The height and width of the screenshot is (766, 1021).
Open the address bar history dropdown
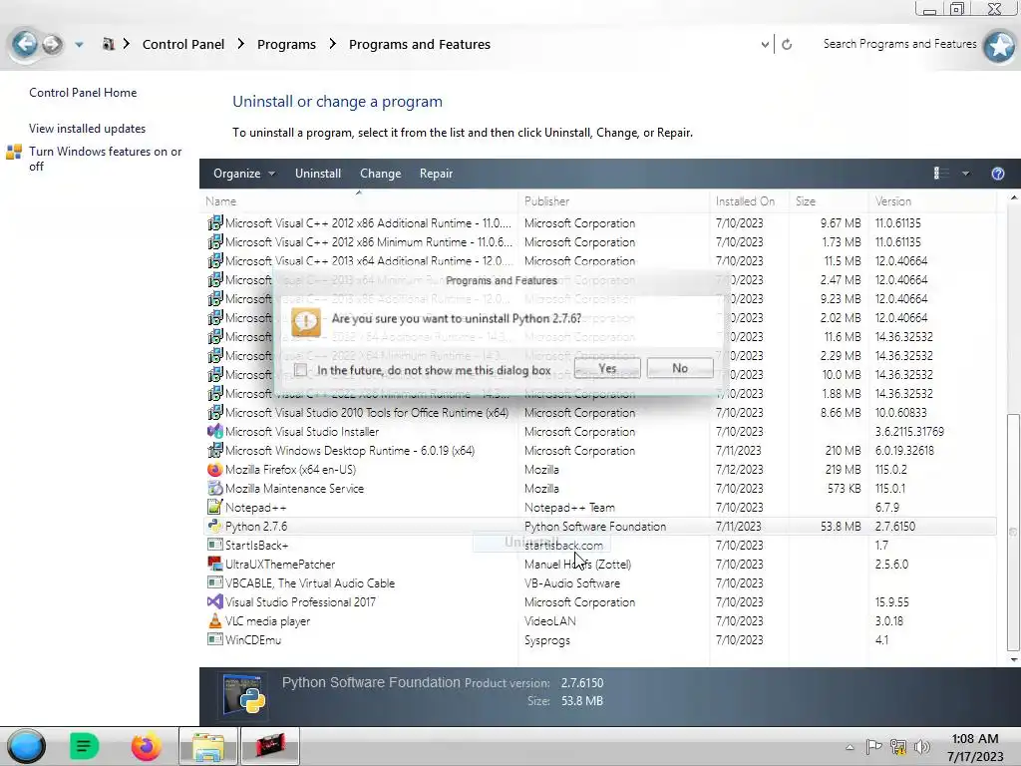[x=765, y=44]
